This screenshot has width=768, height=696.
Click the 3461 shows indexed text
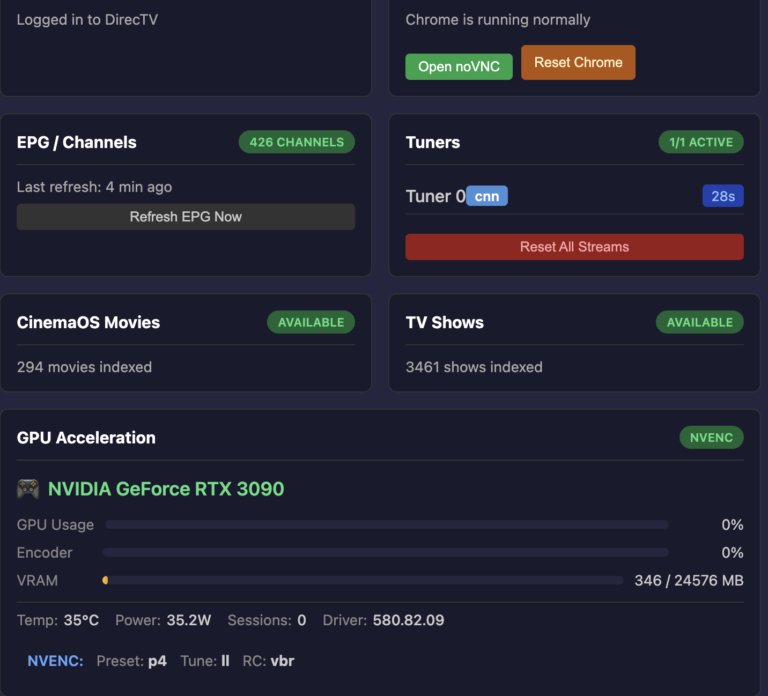[474, 367]
